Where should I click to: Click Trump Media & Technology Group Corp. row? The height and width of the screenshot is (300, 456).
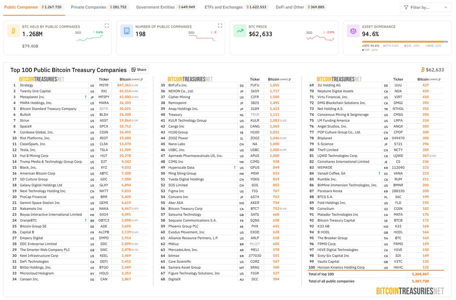pyautogui.click(x=79, y=161)
